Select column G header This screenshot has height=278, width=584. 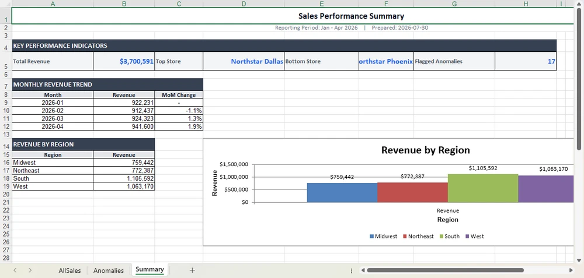click(x=454, y=3)
